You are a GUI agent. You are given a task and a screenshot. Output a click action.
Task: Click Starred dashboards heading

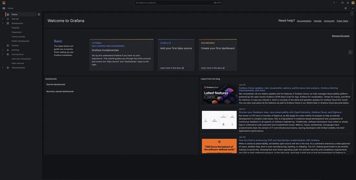[x=56, y=85]
